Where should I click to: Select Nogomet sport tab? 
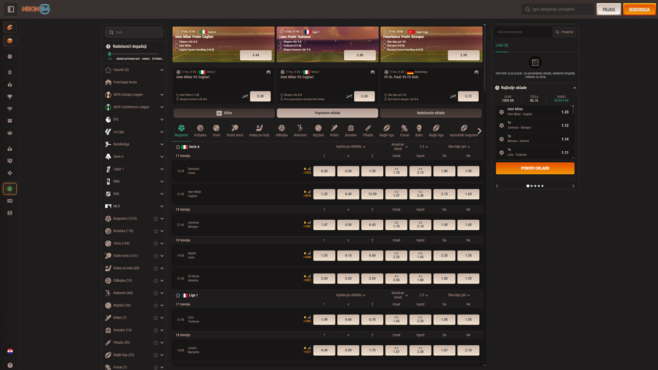[x=181, y=130]
